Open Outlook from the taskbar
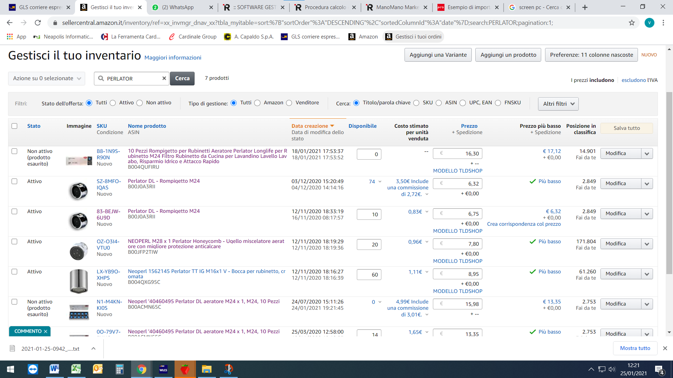673x378 pixels. coord(98,369)
